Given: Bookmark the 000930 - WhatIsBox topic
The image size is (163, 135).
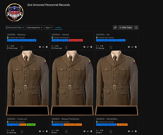Looking at the screenshot, I should [x=136, y=131].
